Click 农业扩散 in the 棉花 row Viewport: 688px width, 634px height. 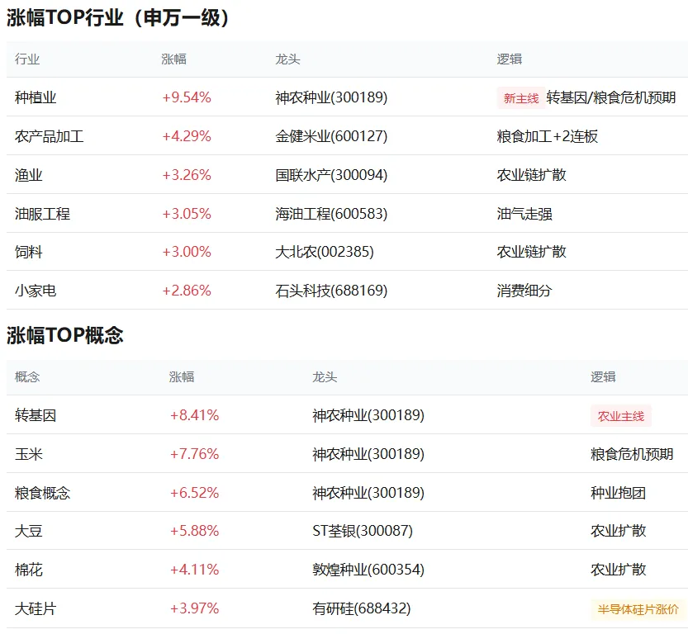coord(619,570)
